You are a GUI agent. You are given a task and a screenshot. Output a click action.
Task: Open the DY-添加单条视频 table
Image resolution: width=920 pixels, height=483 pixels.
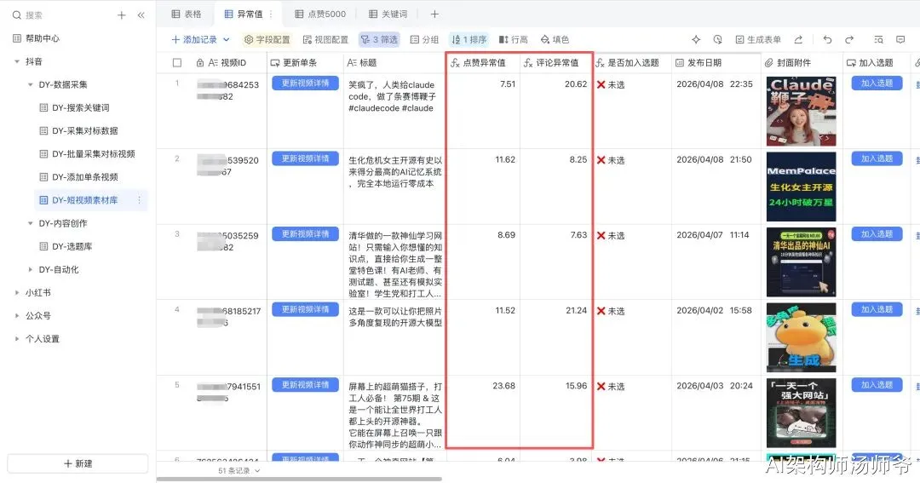tap(85, 177)
